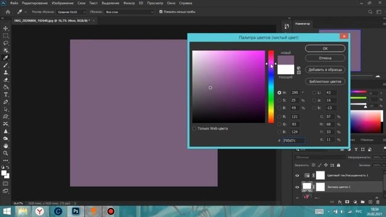Image resolution: width=386 pixels, height=217 pixels.
Task: Select the Brush tool
Action: [5, 65]
